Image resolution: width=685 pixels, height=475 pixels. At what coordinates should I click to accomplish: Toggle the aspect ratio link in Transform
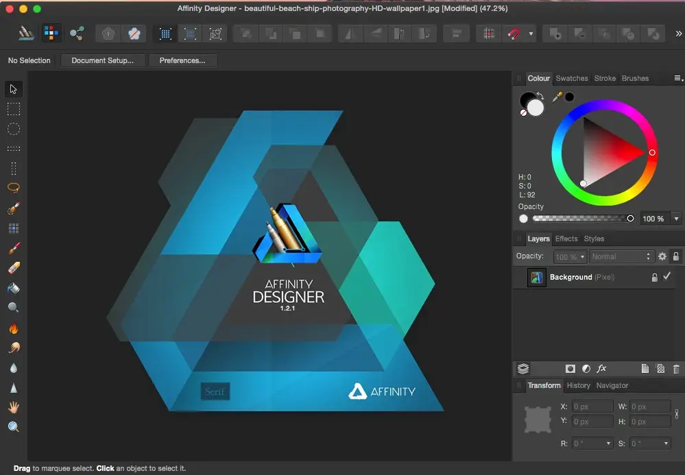[677, 414]
